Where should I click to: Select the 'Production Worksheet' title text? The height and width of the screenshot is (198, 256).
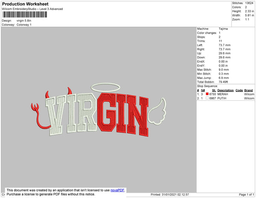[x=25, y=4]
